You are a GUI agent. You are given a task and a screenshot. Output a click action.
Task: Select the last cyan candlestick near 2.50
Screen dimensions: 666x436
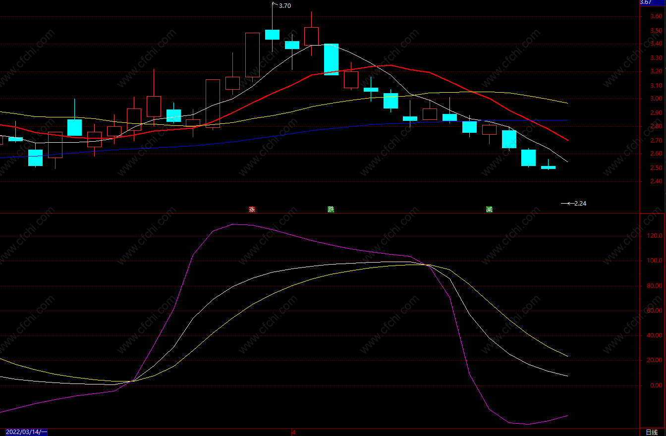click(548, 167)
